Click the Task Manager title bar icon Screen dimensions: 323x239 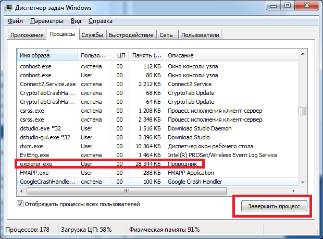pyautogui.click(x=8, y=8)
